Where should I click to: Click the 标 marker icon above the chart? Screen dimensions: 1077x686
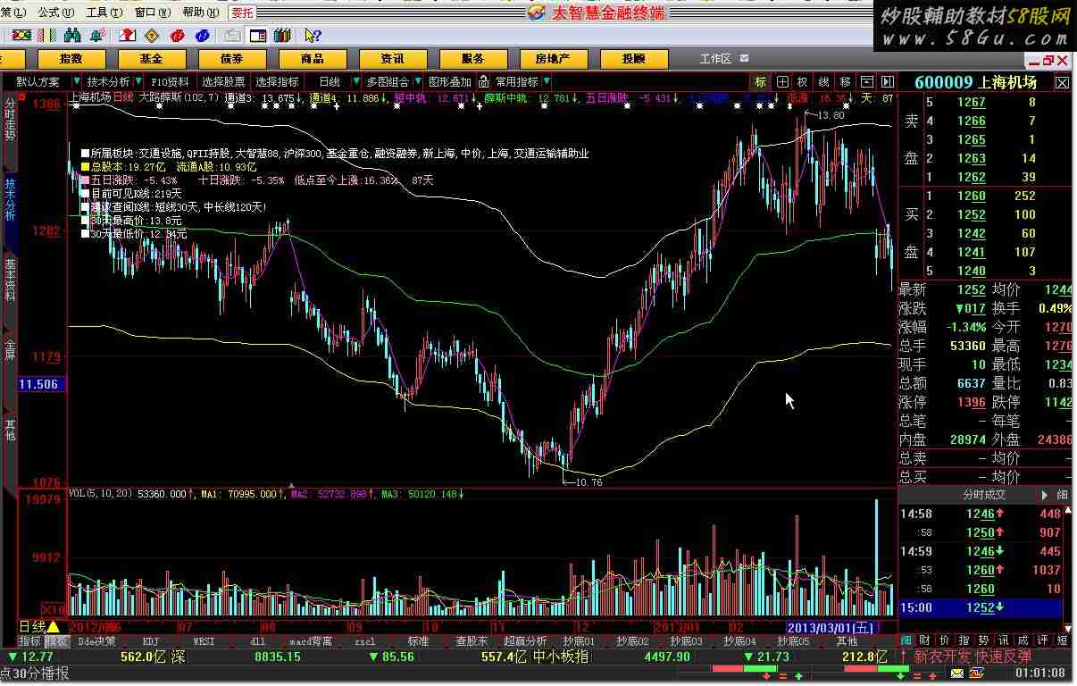(x=760, y=82)
